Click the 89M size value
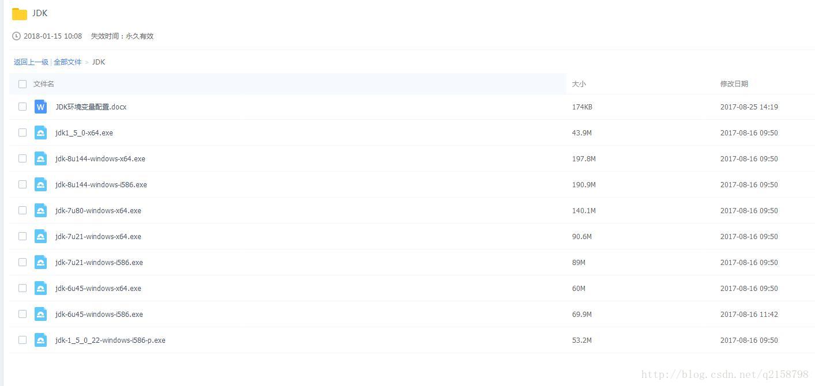Screen dimensions: 815x386 (x=579, y=263)
